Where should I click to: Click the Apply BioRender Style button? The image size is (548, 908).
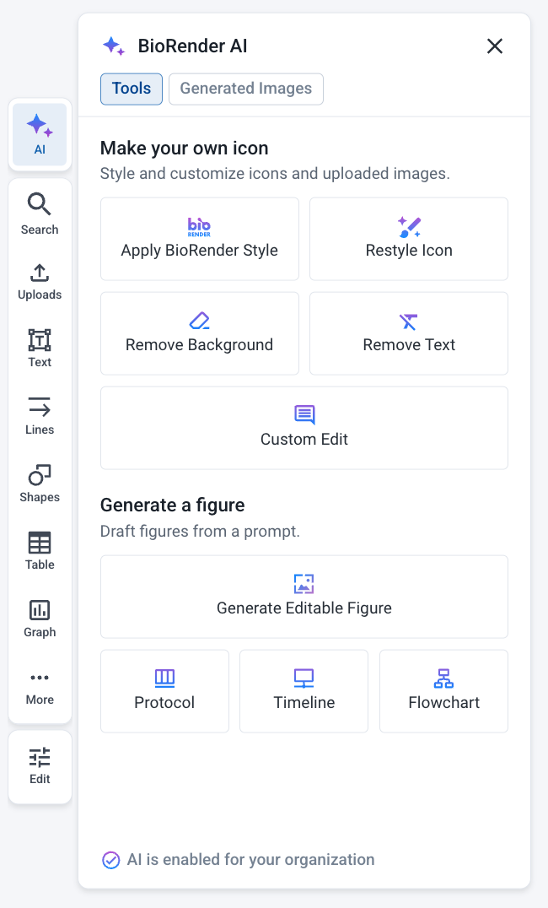tap(200, 239)
